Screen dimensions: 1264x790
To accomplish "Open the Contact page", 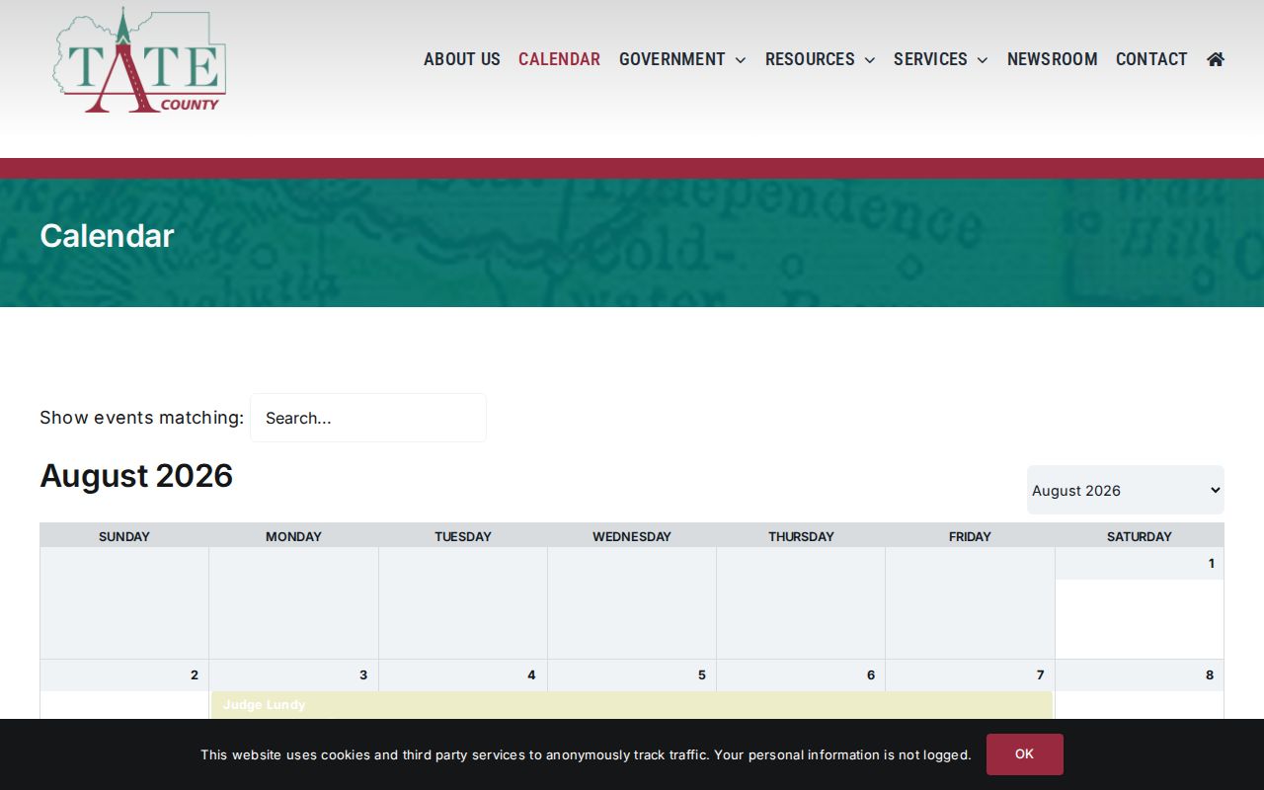I will (x=1151, y=59).
